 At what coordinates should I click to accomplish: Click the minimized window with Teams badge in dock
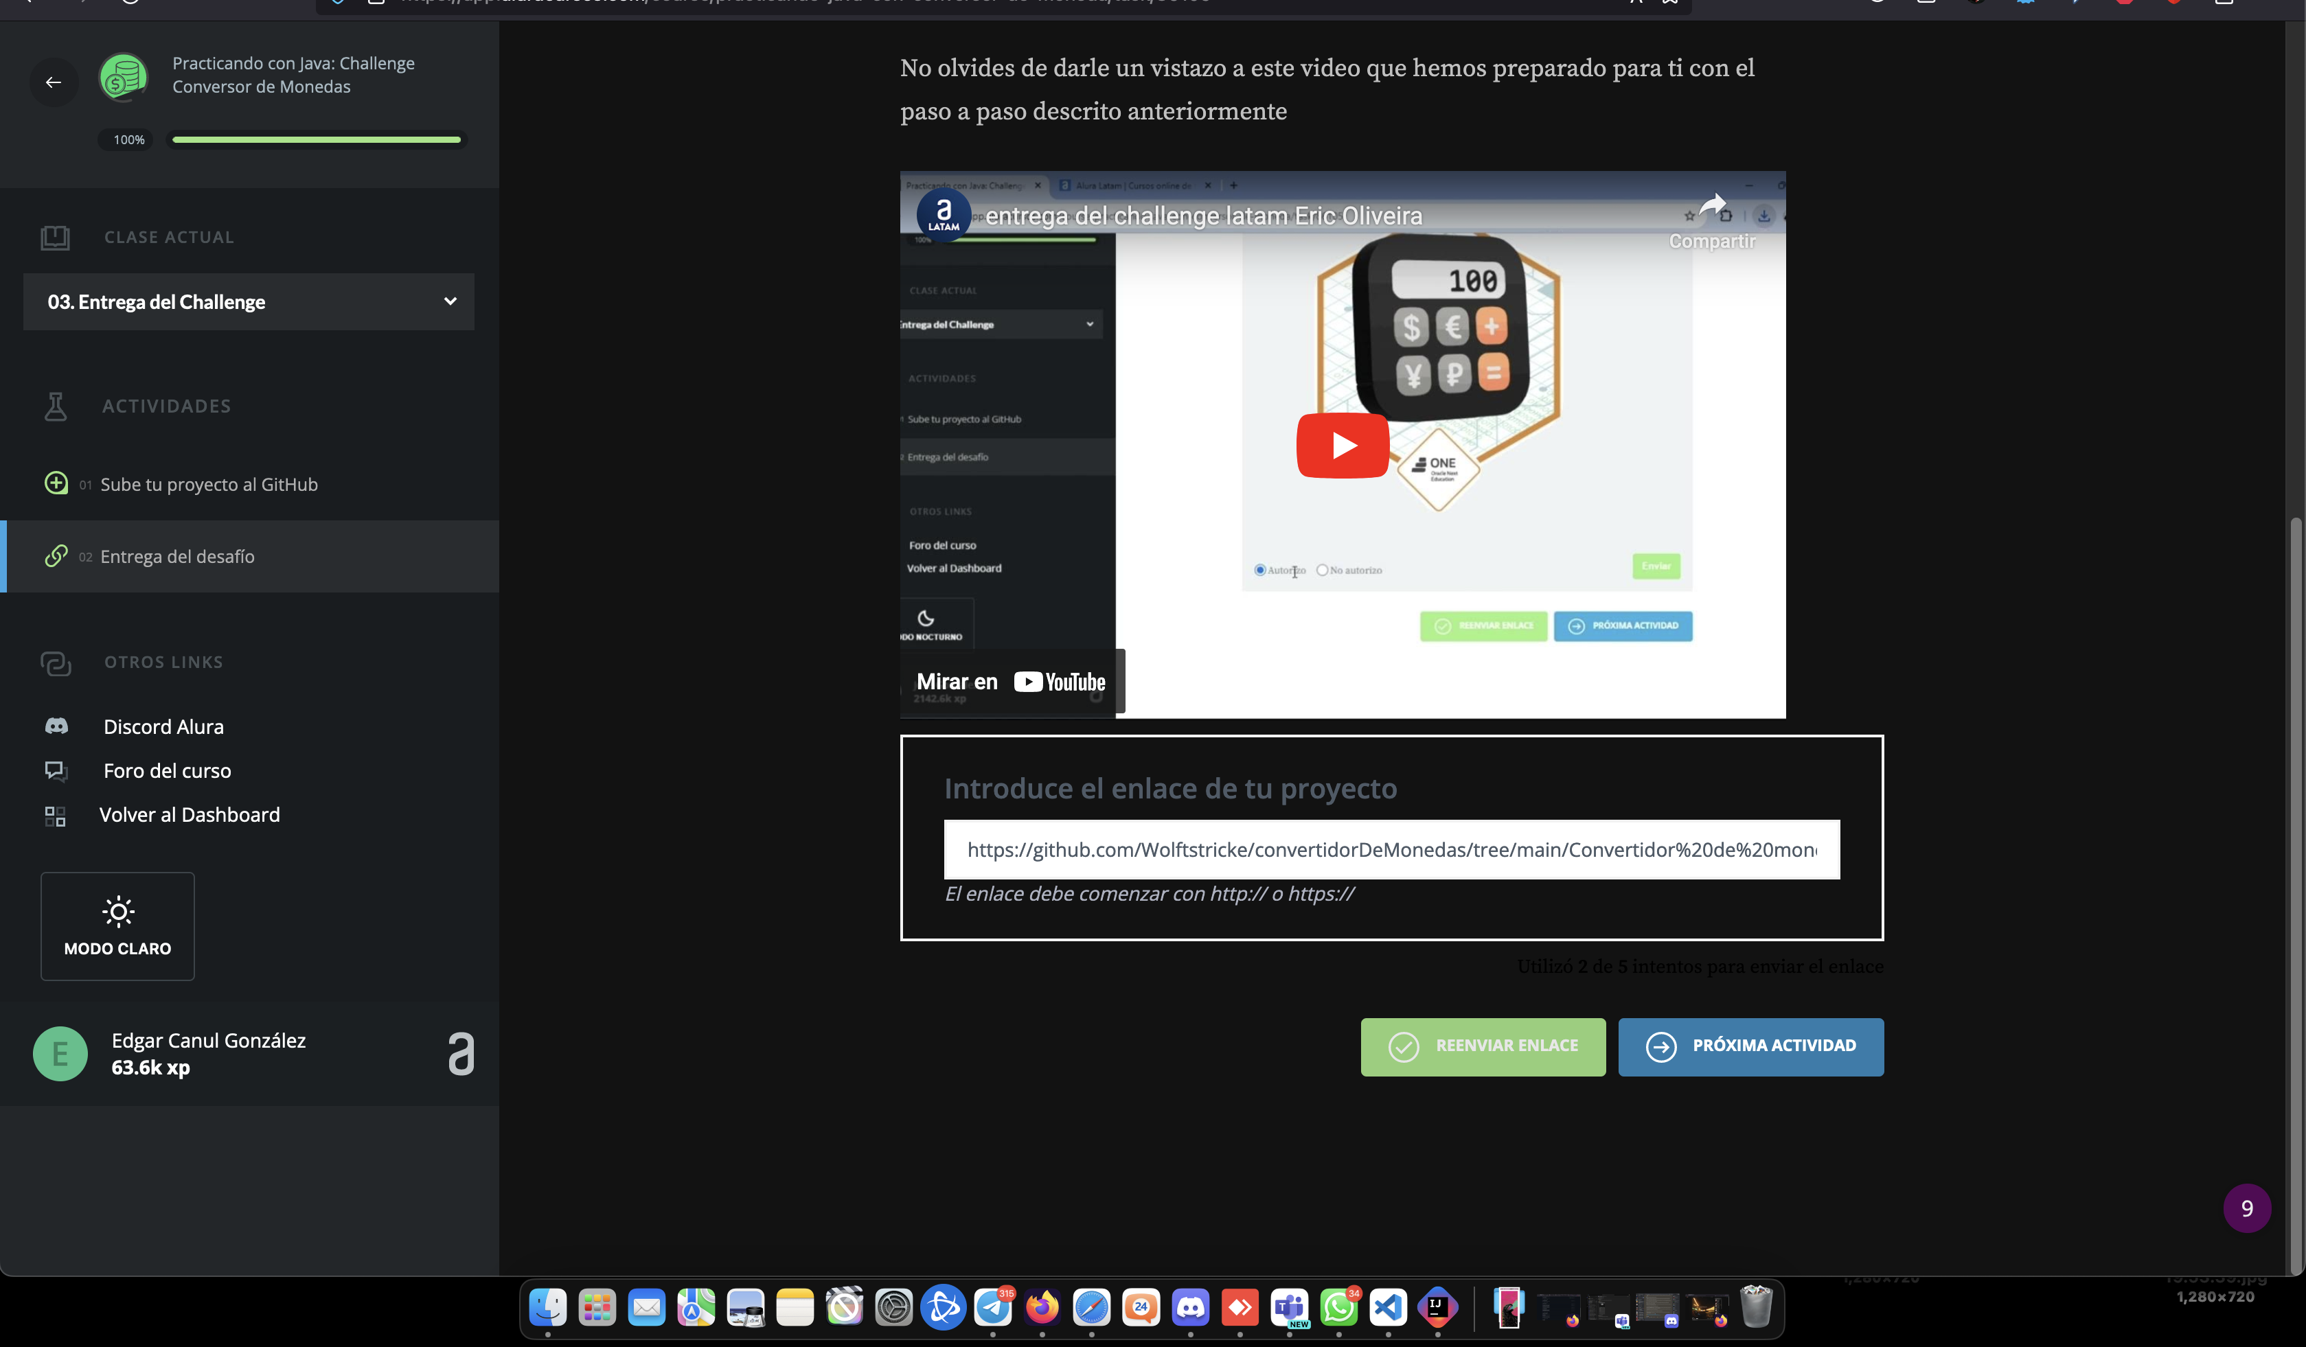coord(1609,1309)
